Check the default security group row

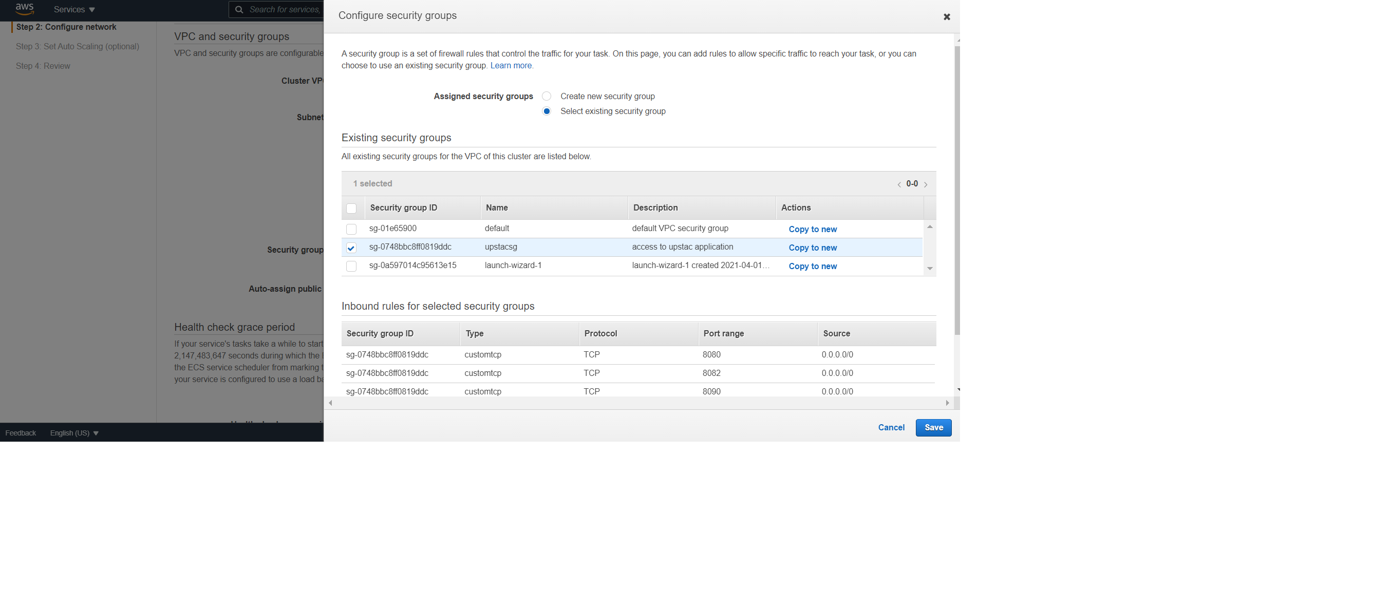point(351,229)
